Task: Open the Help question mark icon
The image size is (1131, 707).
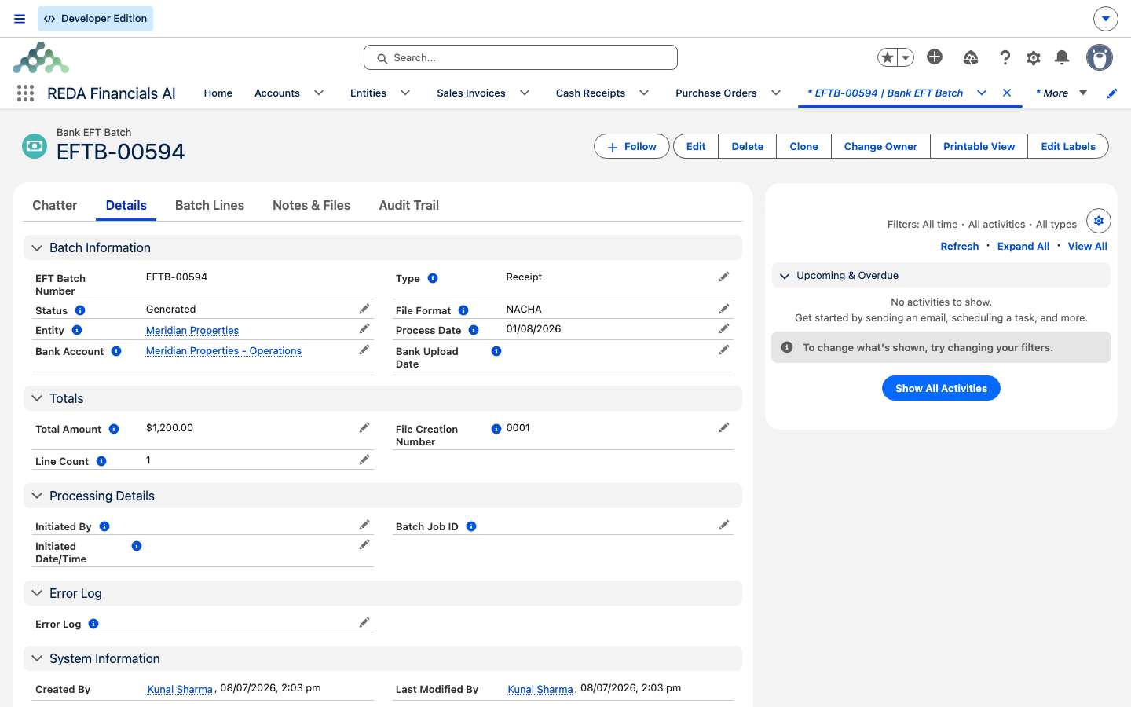Action: click(1005, 57)
